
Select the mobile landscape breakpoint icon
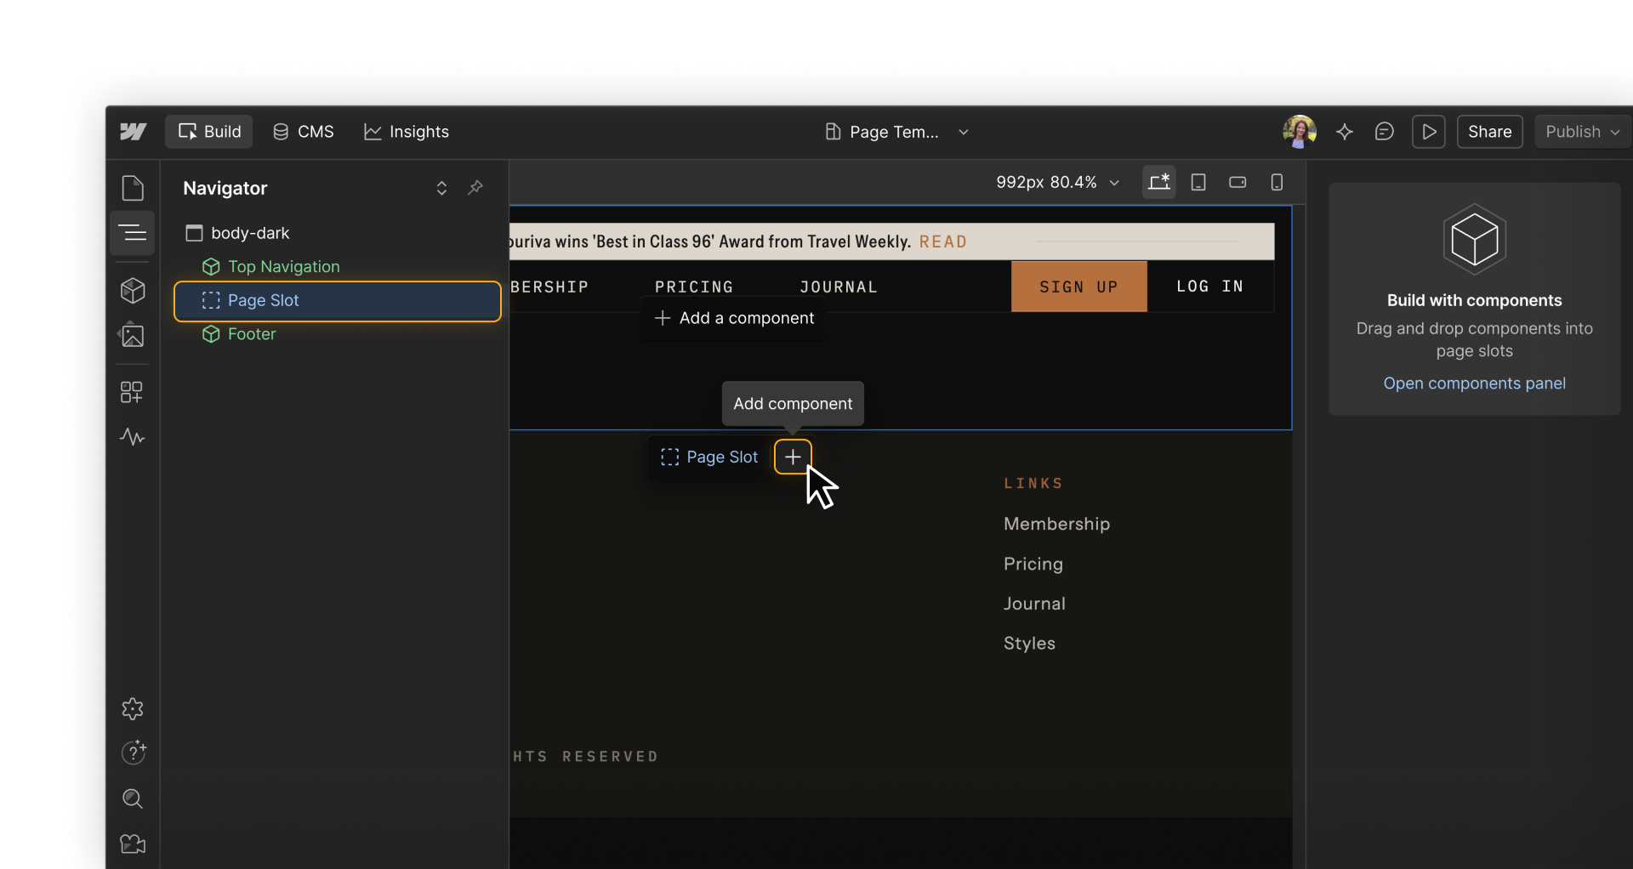coord(1238,182)
